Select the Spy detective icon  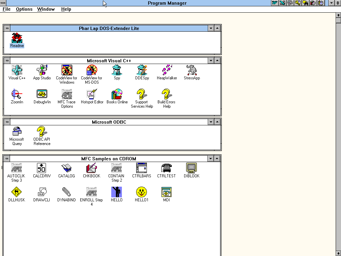click(117, 70)
